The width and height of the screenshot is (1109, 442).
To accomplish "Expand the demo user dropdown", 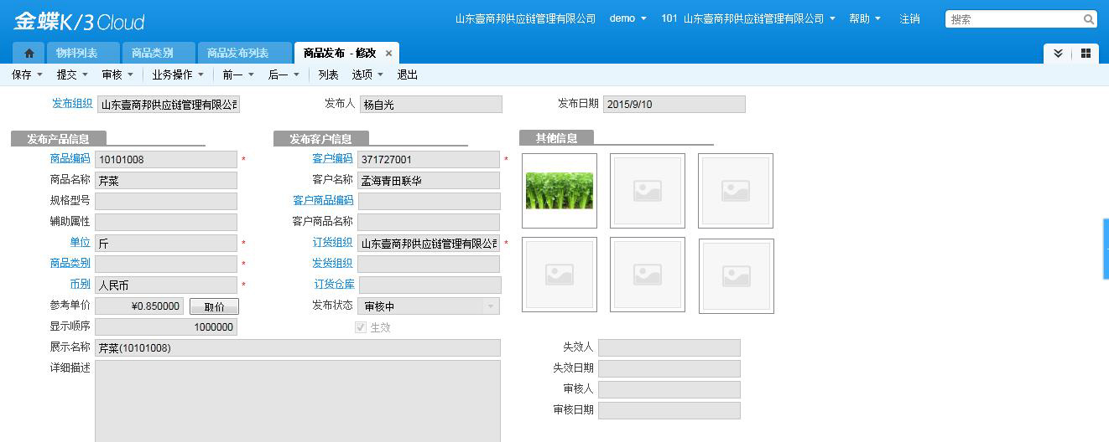I will pyautogui.click(x=627, y=18).
